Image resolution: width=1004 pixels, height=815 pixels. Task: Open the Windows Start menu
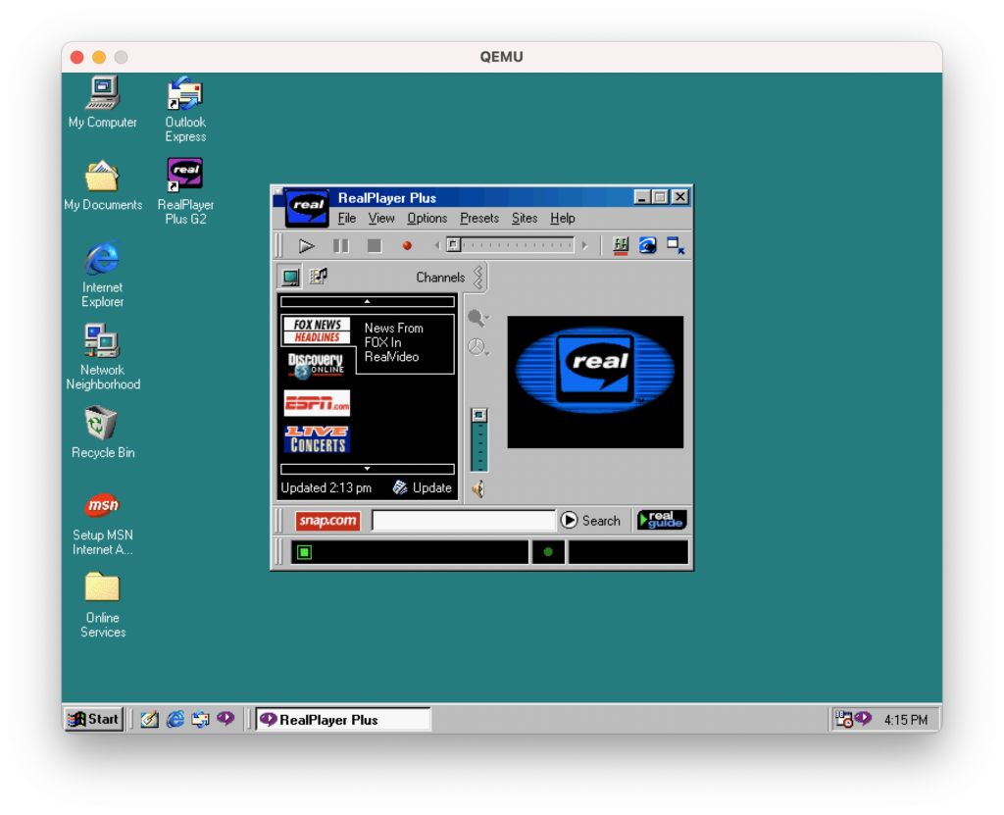pos(93,719)
